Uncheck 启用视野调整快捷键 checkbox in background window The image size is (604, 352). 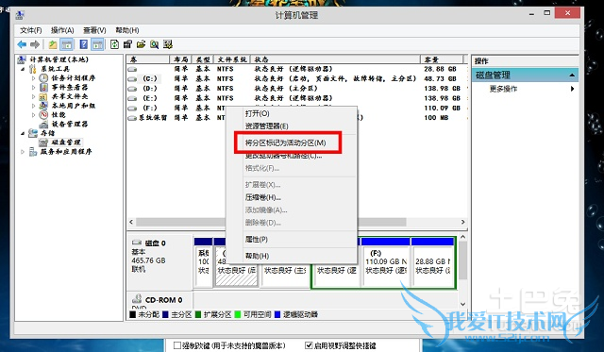pos(309,345)
